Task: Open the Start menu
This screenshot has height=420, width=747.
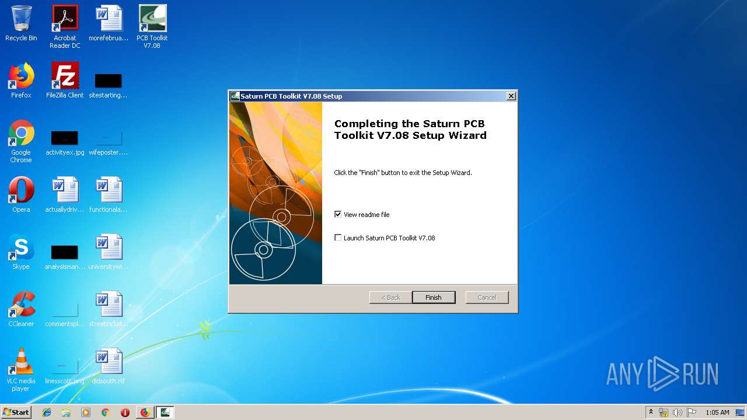Action: 16,412
